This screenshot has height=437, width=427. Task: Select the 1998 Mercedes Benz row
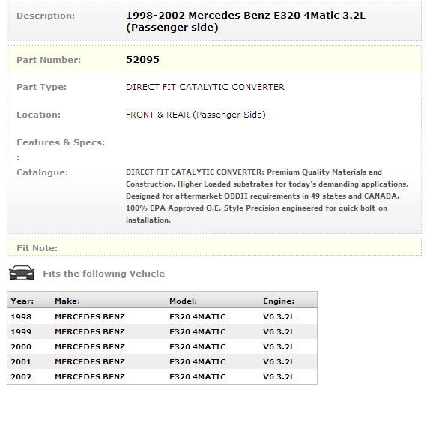162,316
